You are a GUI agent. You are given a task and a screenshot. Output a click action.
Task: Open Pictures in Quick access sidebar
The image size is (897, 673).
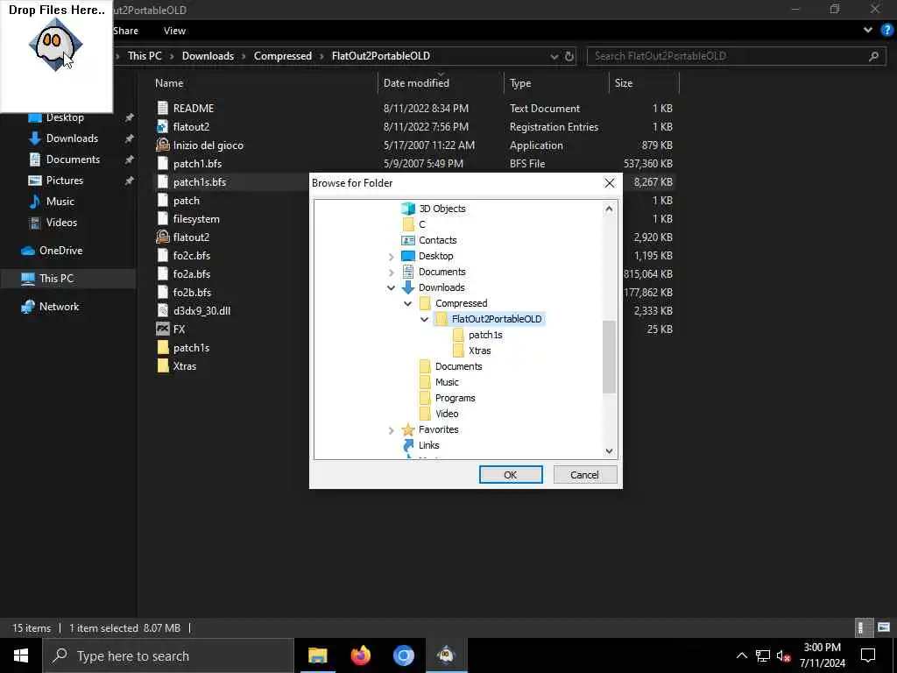click(65, 181)
